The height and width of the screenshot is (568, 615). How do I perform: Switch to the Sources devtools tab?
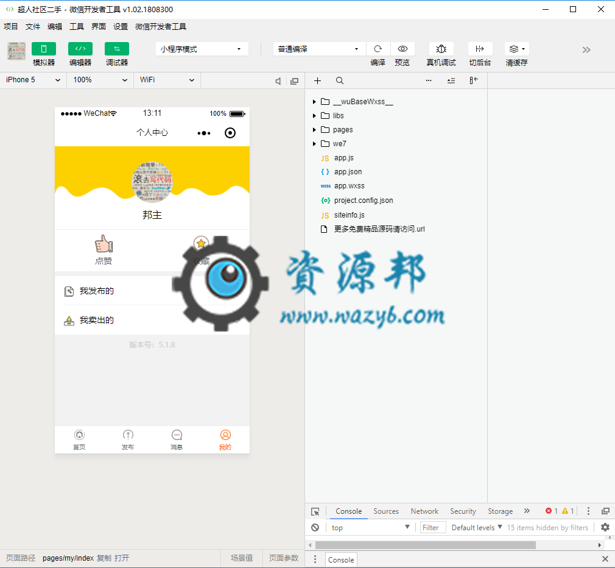(x=386, y=511)
